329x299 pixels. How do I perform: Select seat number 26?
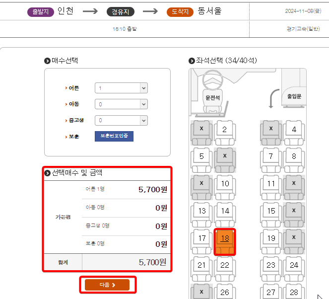click(x=225, y=292)
